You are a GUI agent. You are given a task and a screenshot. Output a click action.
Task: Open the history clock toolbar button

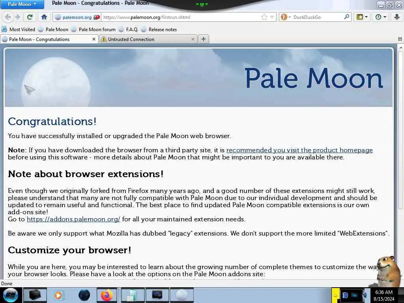coord(381,17)
